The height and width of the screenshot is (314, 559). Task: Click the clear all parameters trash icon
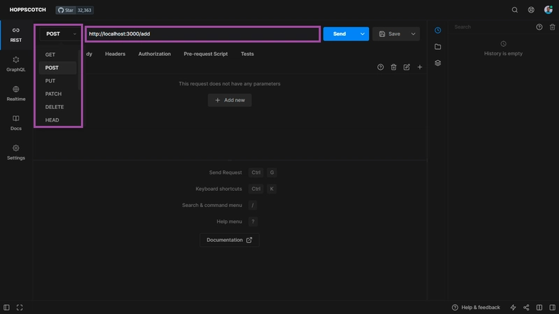(x=393, y=67)
